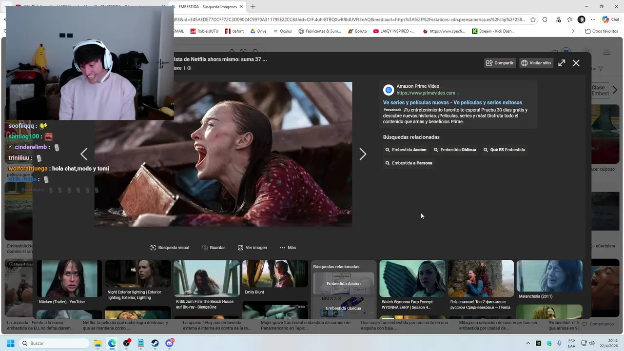The height and width of the screenshot is (351, 624).
Task: Open the Otros favoritos folder
Action: (602, 31)
